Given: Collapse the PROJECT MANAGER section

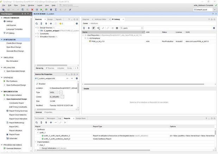Looking at the screenshot, I should click(x=2, y=18).
